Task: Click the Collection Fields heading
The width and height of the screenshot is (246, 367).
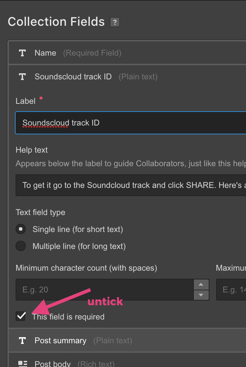Action: point(56,22)
